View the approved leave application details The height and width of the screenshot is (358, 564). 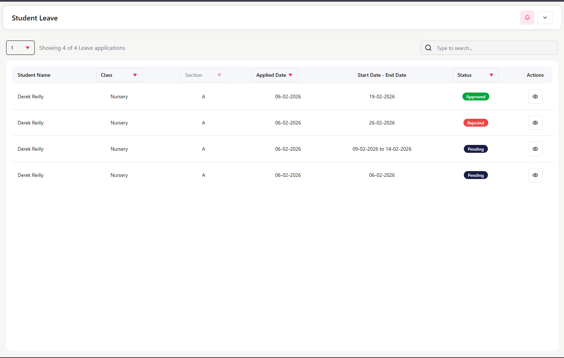535,96
